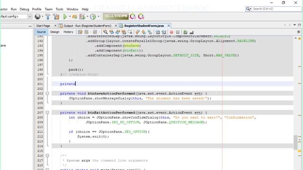
Task: Click the memory usage garbage collection bar
Action: 116,17
